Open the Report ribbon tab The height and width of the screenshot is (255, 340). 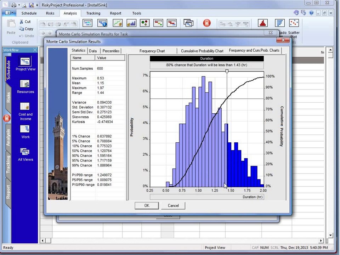[x=115, y=13]
